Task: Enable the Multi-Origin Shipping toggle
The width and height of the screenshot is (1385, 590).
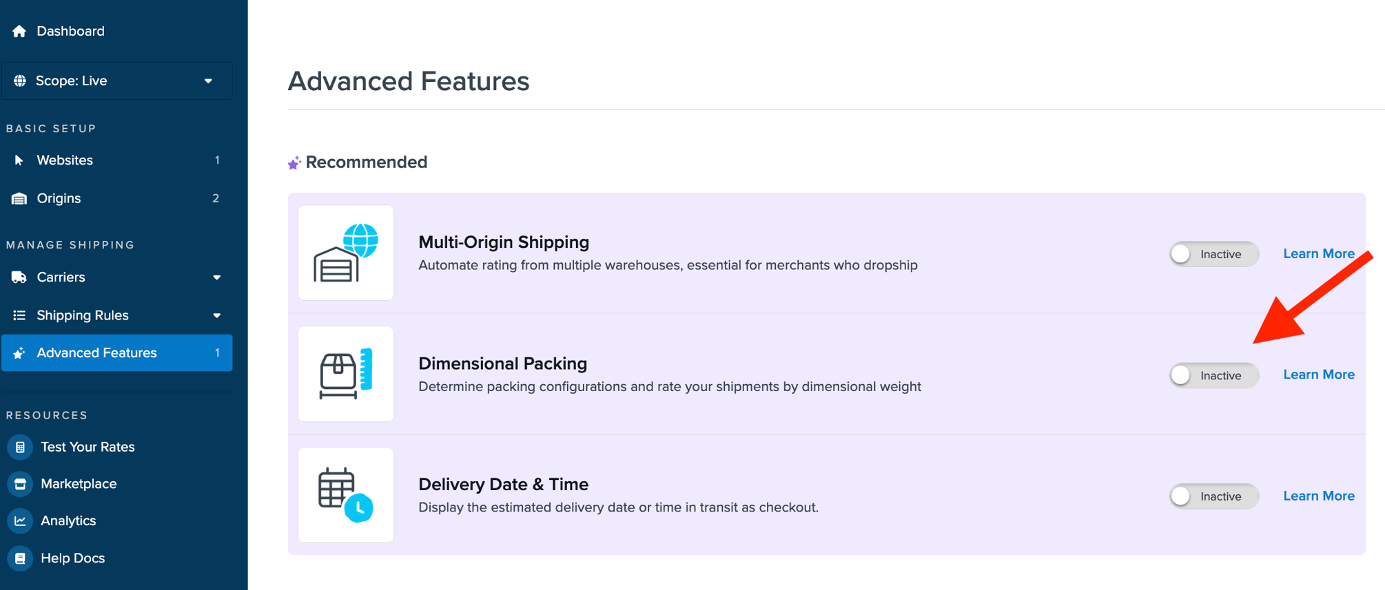Action: click(1213, 254)
